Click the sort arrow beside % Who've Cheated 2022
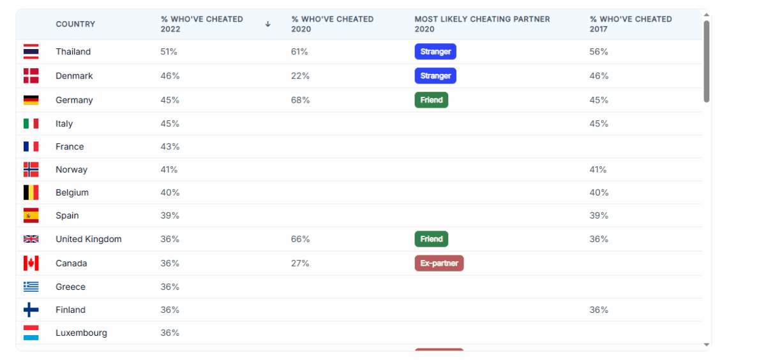This screenshot has width=766, height=360. [267, 24]
